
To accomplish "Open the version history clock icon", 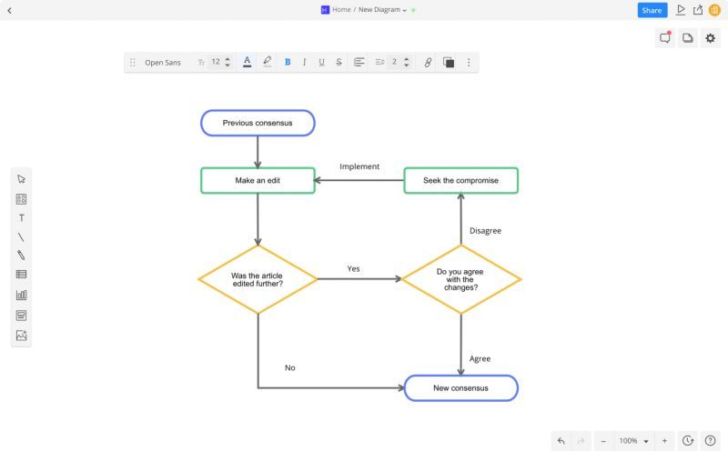I will point(688,441).
